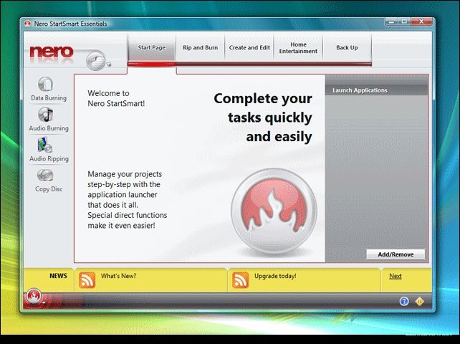
Task: Click the RSS feed icon beside What's New?
Action: pyautogui.click(x=87, y=279)
